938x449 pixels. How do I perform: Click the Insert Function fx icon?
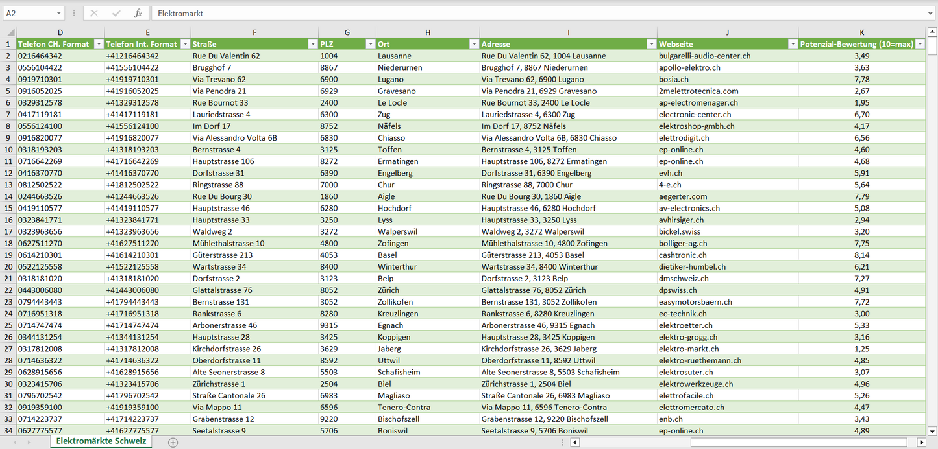138,13
